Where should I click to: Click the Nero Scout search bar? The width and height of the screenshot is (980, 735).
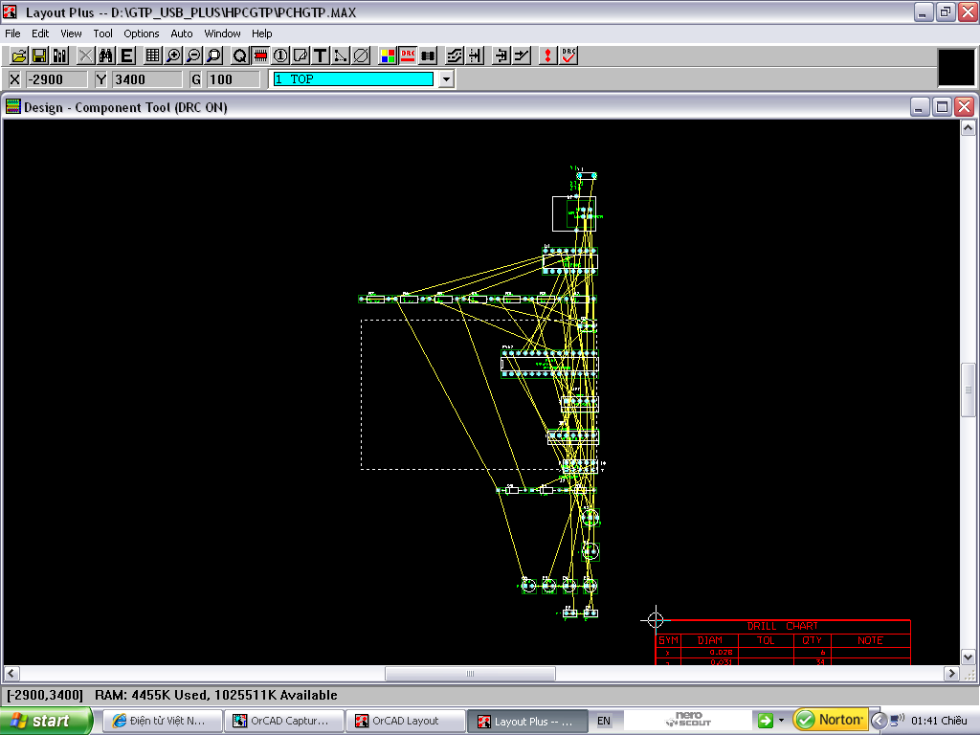click(687, 720)
